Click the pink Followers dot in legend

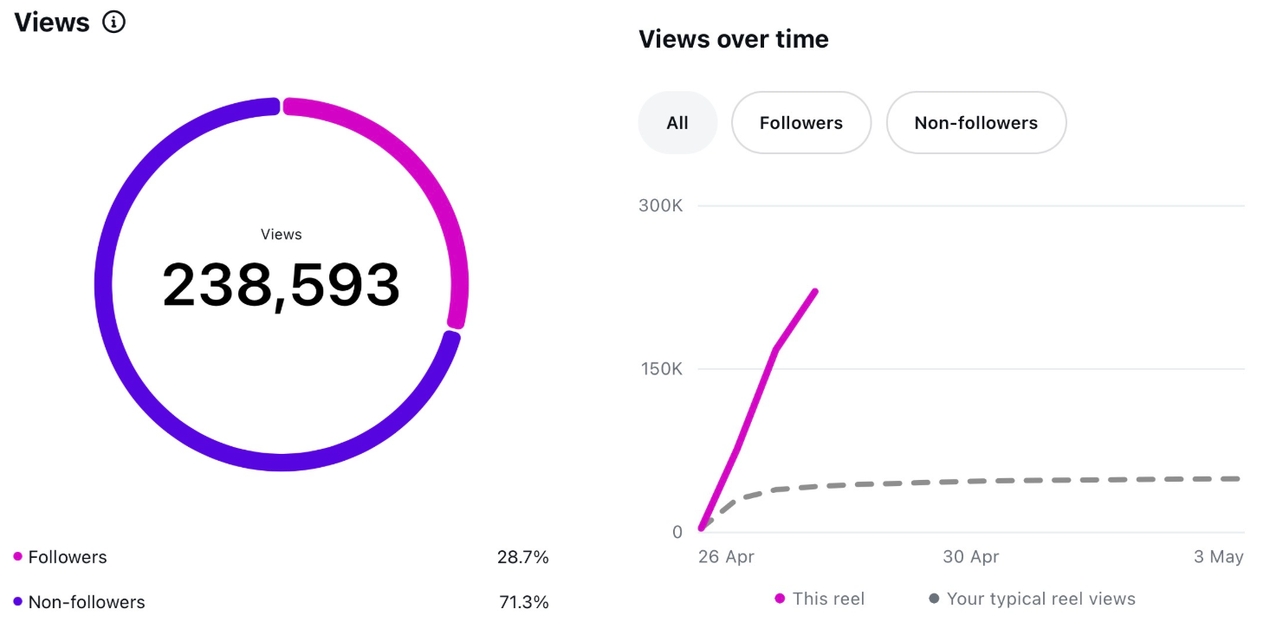point(17,557)
